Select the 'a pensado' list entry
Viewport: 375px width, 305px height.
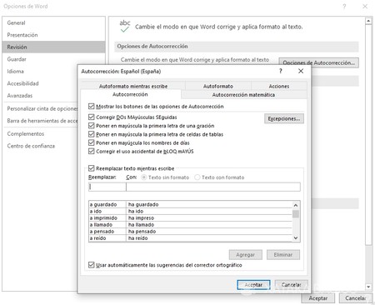pyautogui.click(x=190, y=232)
